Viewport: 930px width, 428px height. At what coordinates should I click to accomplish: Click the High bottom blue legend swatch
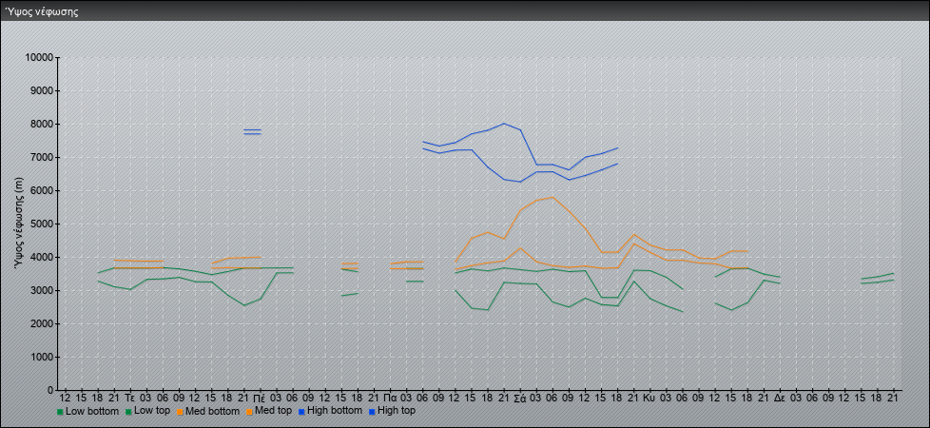coord(301,412)
